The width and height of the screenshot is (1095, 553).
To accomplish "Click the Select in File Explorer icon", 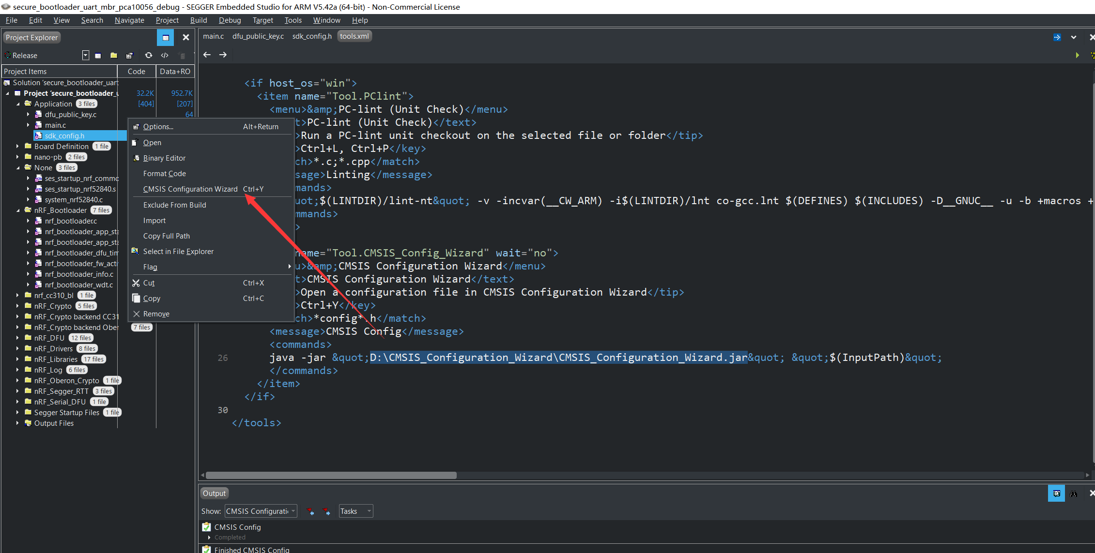I will (x=136, y=251).
